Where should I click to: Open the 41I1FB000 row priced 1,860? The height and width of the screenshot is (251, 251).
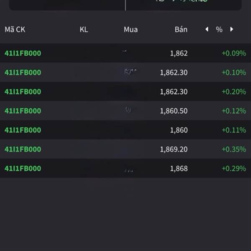coord(23,130)
